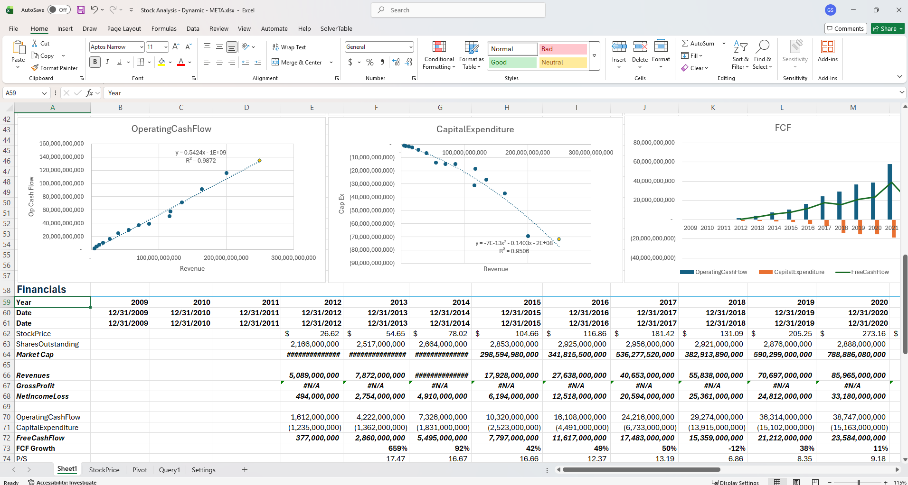908x485 pixels.
Task: Open the Pivot sheet tab
Action: pyautogui.click(x=140, y=470)
